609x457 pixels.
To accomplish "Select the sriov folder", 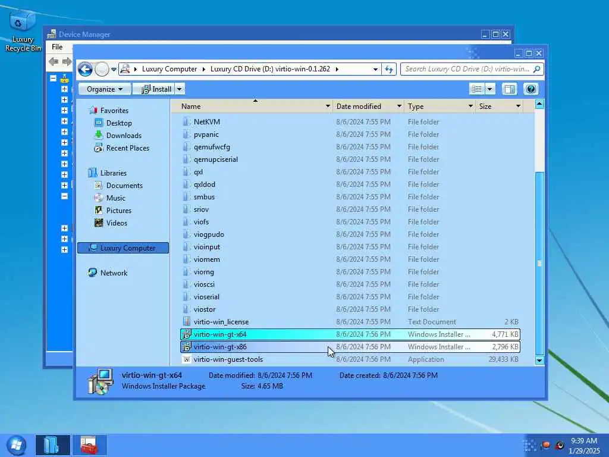I will [x=201, y=209].
